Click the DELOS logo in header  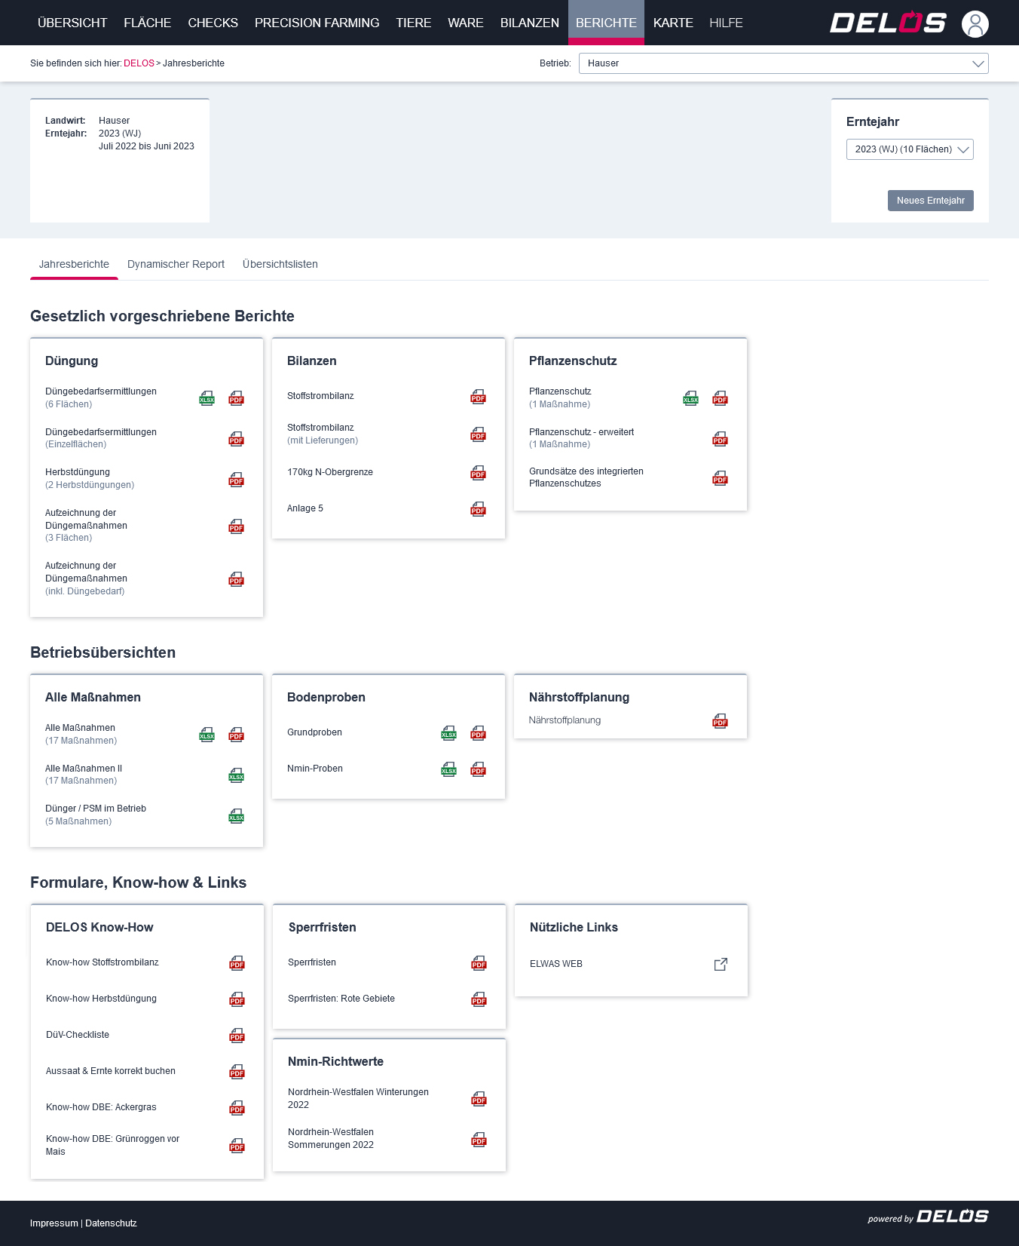click(889, 23)
